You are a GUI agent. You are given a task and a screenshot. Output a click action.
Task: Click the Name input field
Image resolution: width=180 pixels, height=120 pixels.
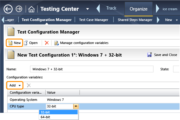91,69
